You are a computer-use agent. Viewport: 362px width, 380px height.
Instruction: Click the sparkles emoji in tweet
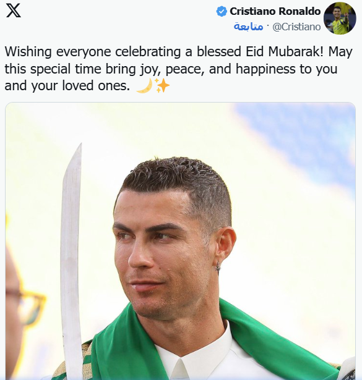162,85
